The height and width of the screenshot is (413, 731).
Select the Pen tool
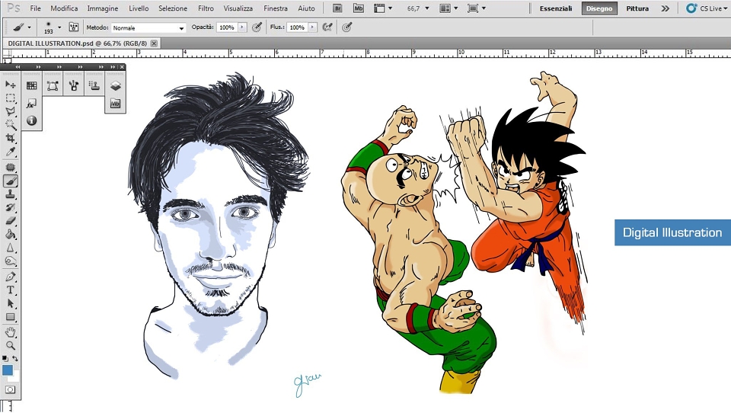(x=10, y=277)
